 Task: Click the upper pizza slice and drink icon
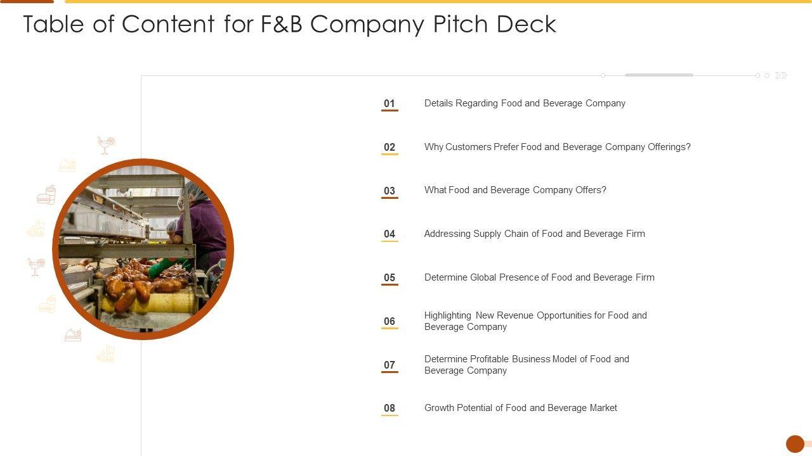coord(36,229)
